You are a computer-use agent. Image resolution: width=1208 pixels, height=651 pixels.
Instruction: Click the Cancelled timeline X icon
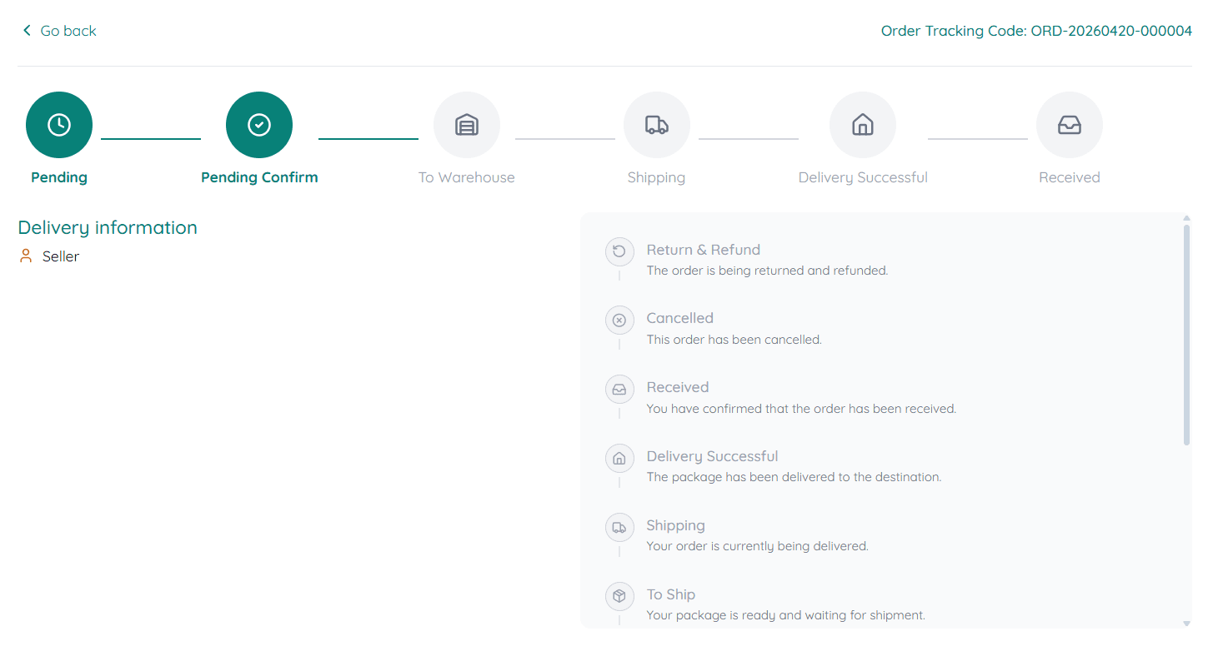619,321
